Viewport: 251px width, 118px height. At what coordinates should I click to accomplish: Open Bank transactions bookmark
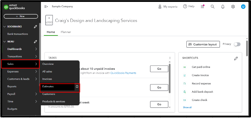pos(18,34)
